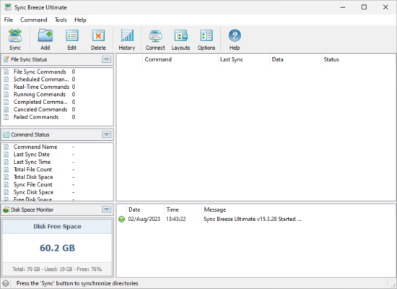The image size is (397, 289).
Task: Click the icon beside Command Name
Action: (x=6, y=147)
